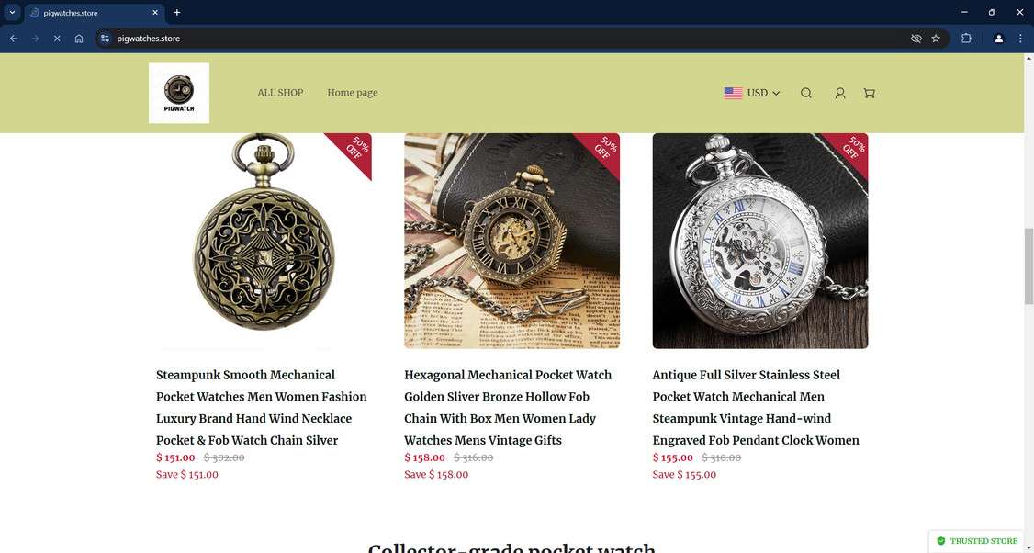Open Antique Full Silver Stainless Steel watch link

(x=756, y=407)
